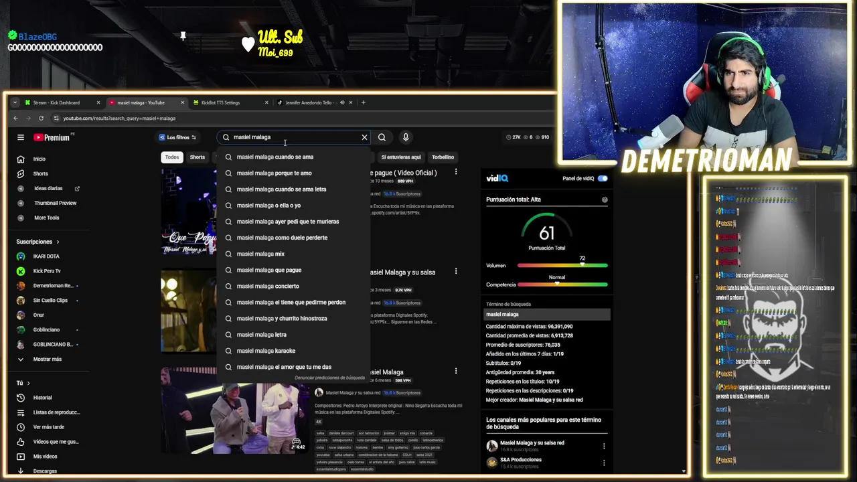
Task: Choose suggestion masiel malaga cuando se ama
Action: [x=293, y=157]
